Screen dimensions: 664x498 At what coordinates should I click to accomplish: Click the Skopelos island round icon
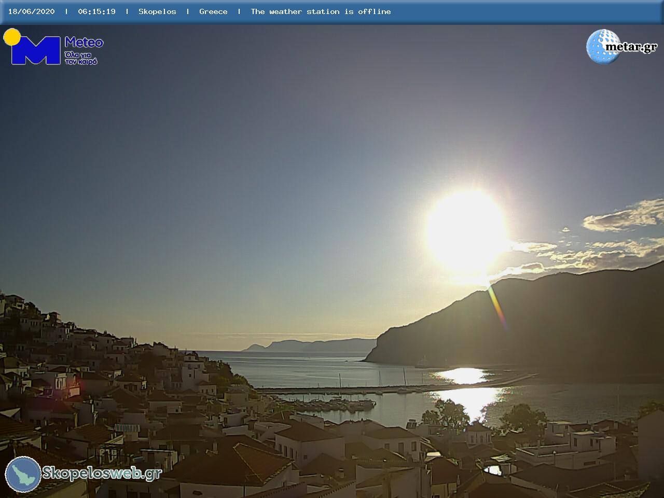point(23,474)
